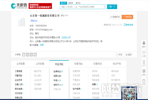148x100 pixels.
Task: Select the 查关系 search tab
Action: [x=78, y=3]
